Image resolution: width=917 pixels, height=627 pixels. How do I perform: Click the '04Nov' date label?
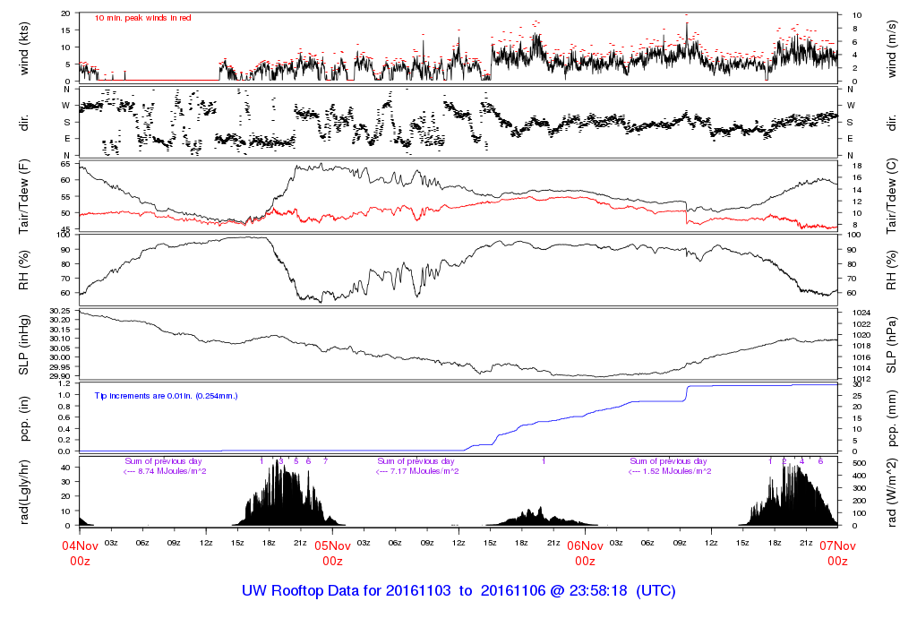80,546
